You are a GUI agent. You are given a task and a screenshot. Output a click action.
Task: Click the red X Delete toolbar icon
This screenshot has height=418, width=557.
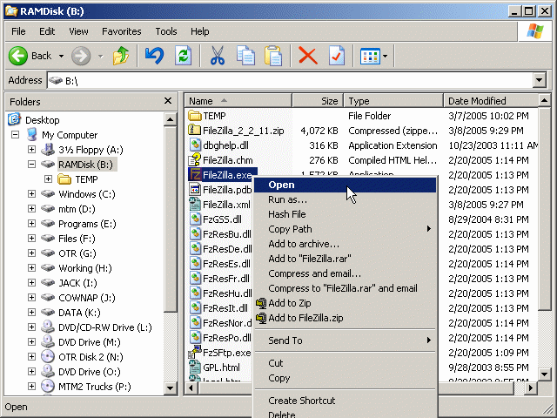pos(307,56)
